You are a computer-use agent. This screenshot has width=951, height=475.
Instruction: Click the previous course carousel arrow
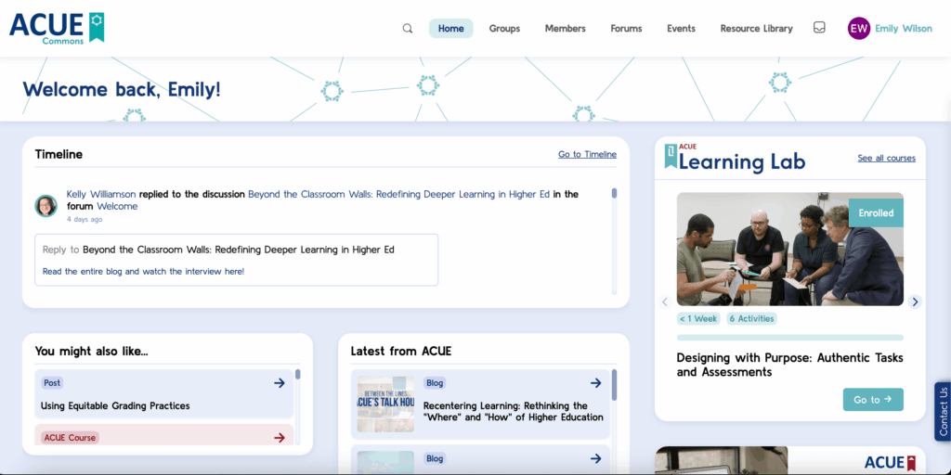click(665, 302)
